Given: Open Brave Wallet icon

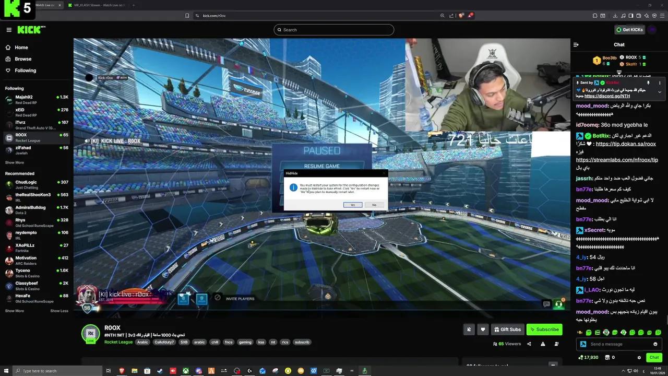Looking at the screenshot, I should tap(639, 16).
